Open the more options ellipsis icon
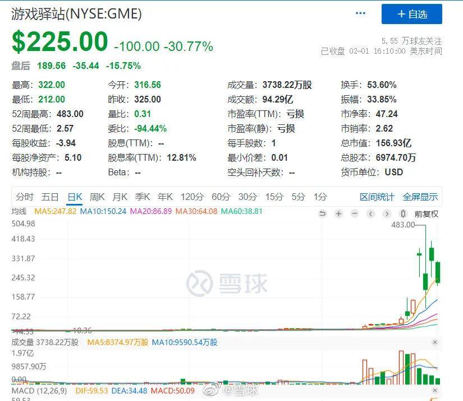 (x=360, y=13)
